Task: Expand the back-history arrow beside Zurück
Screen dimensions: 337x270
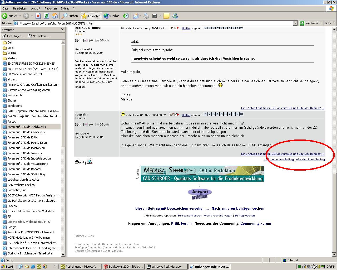Action: (x=20, y=16)
